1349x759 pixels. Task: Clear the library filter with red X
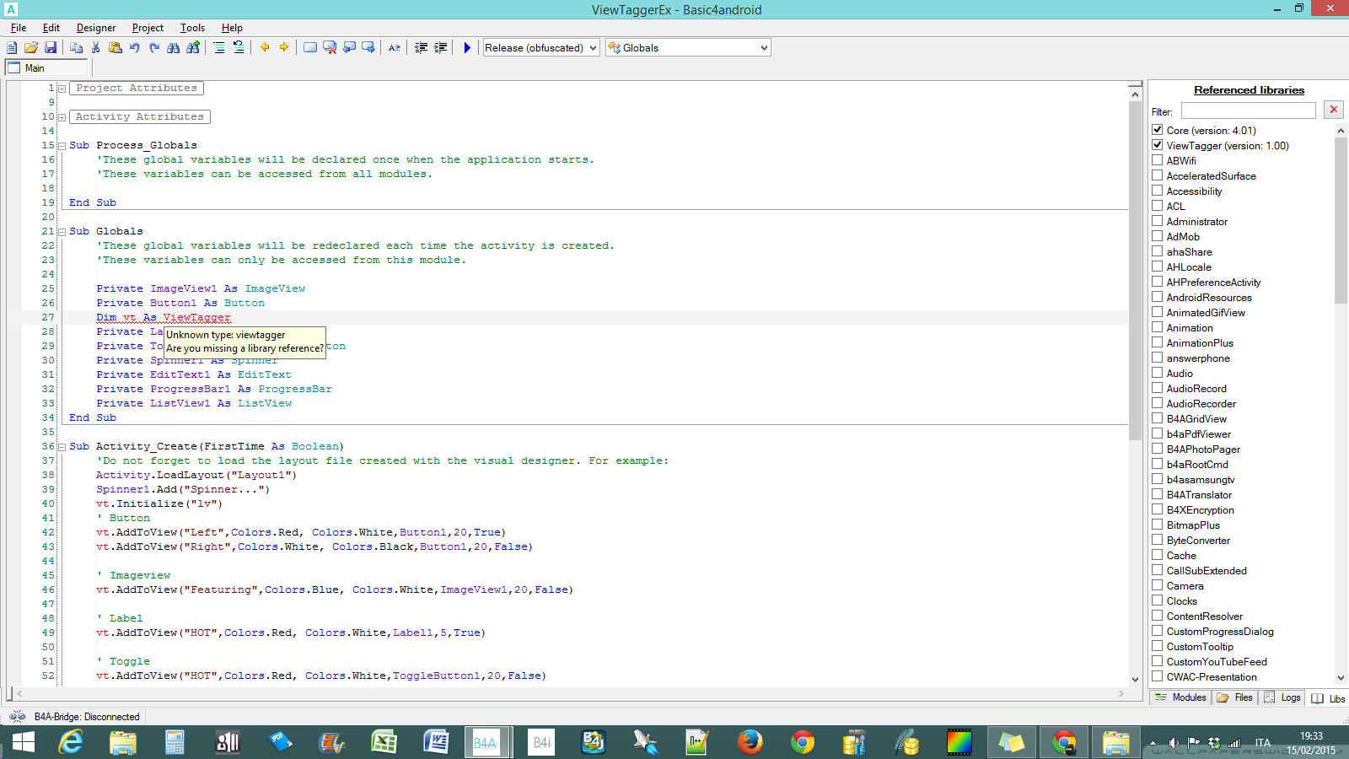pyautogui.click(x=1334, y=110)
